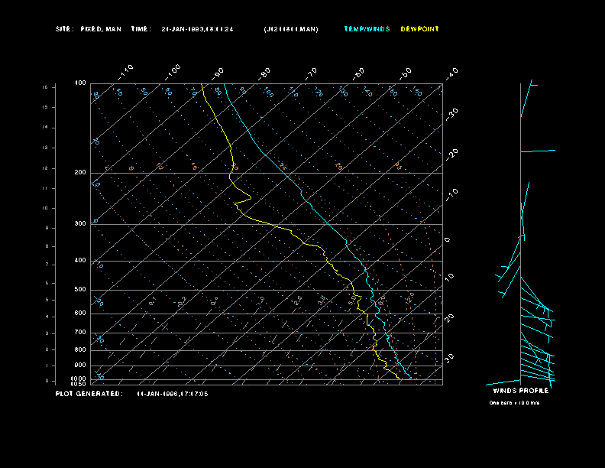Click the 200 pressure level label
The width and height of the screenshot is (605, 468).
click(x=80, y=173)
